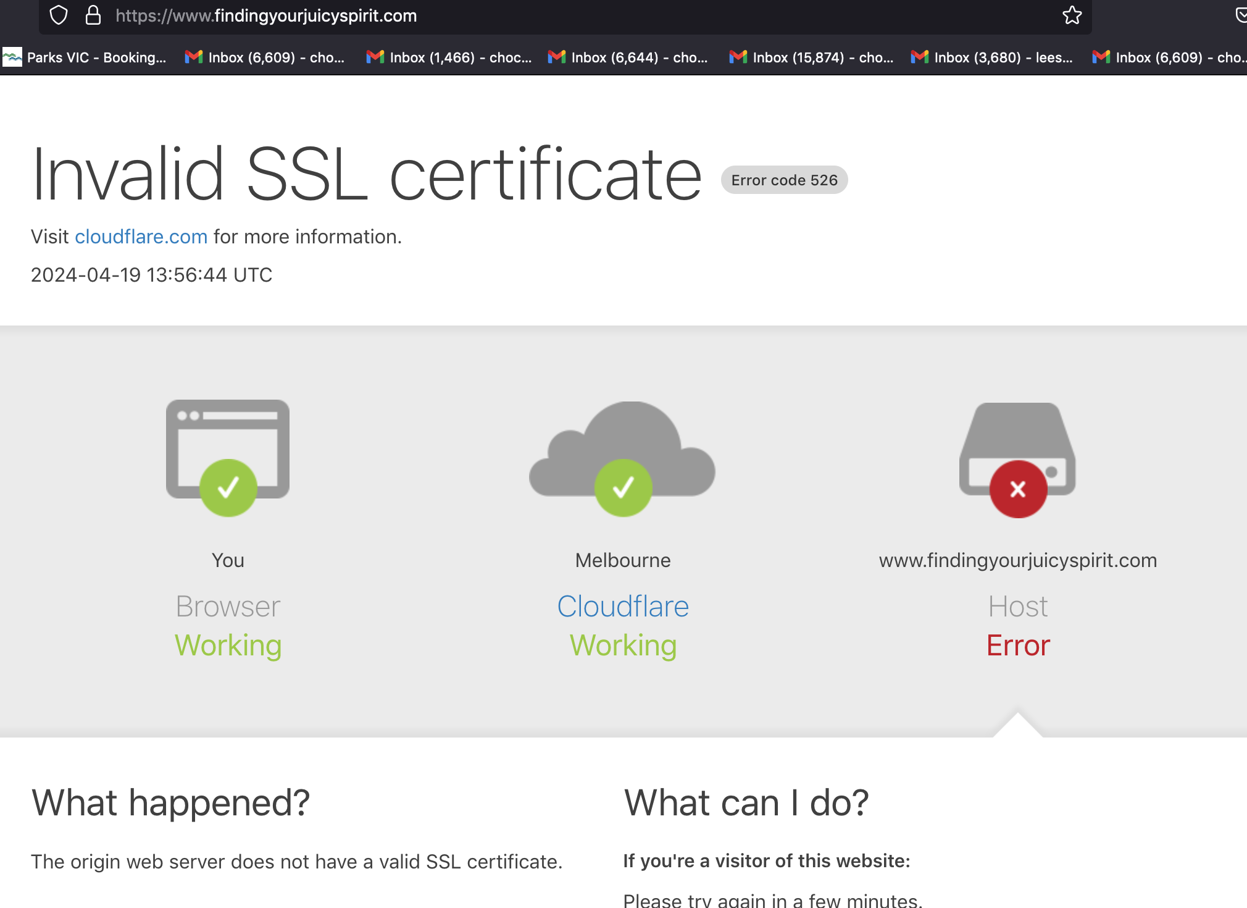This screenshot has height=908, width=1247.
Task: Click the origin web server explanation text
Action: (297, 862)
